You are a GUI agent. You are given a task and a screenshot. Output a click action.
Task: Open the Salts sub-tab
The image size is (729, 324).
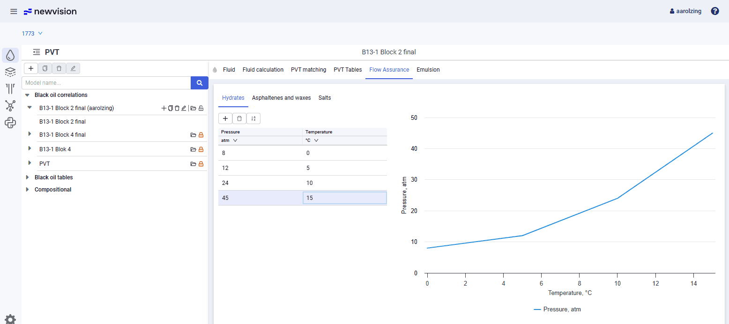tap(325, 98)
